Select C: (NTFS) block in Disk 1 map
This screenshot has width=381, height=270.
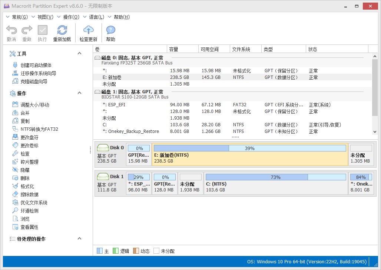[276, 183]
